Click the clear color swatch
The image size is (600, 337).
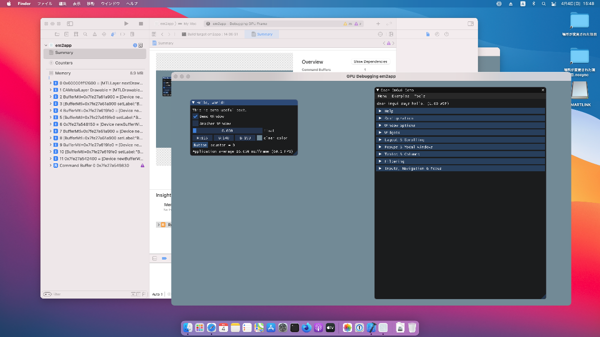(259, 138)
